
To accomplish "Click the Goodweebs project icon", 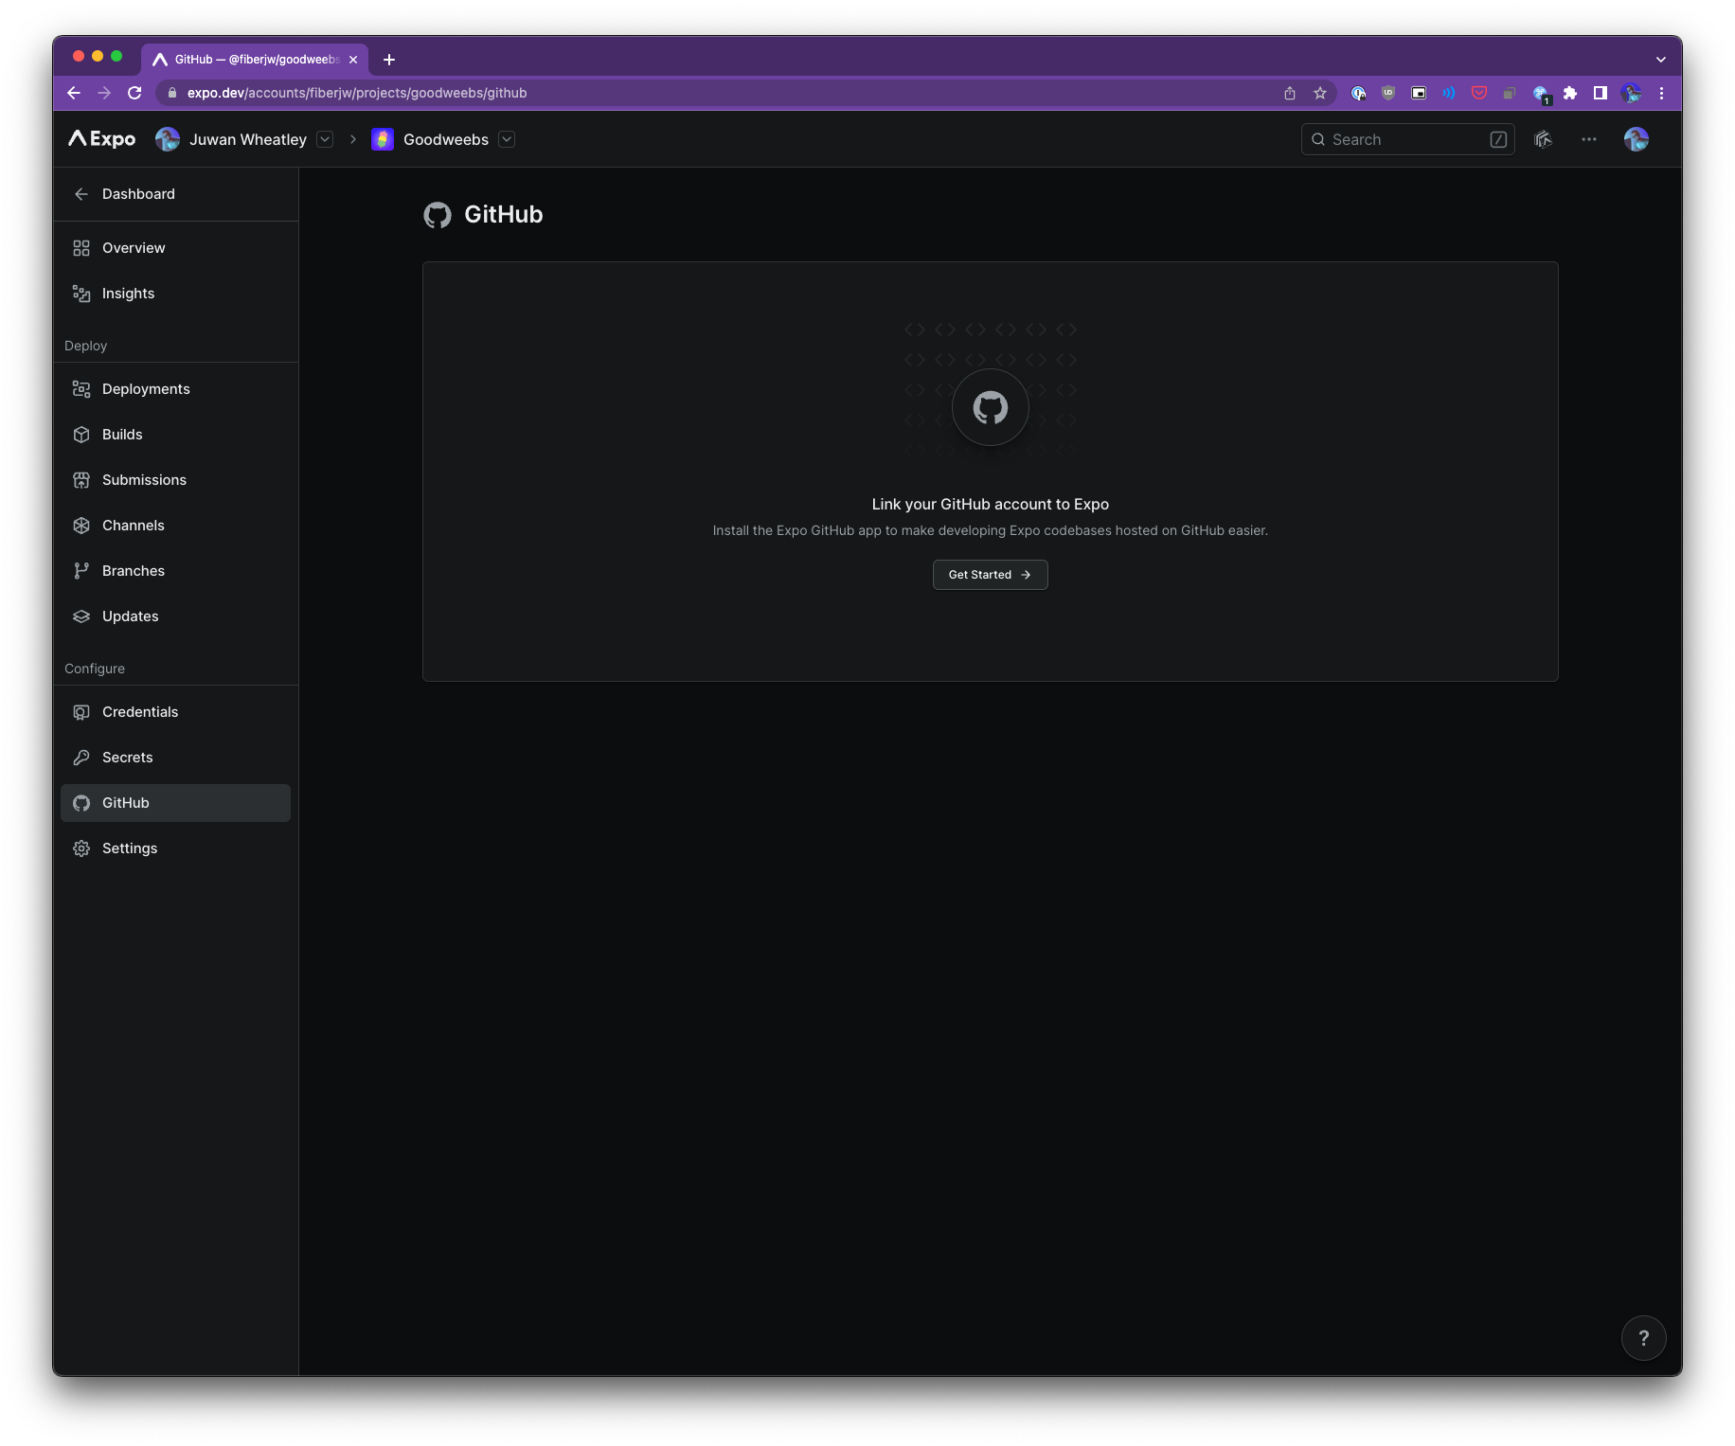I will coord(383,139).
